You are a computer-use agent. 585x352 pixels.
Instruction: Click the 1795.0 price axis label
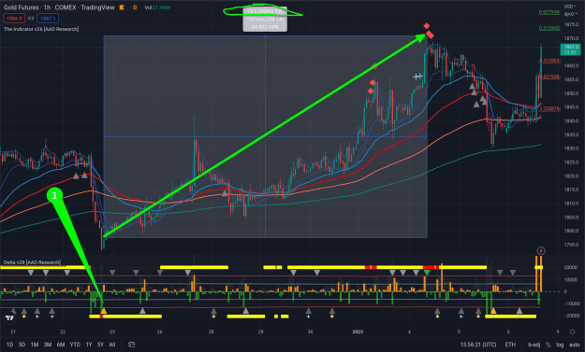(x=571, y=245)
